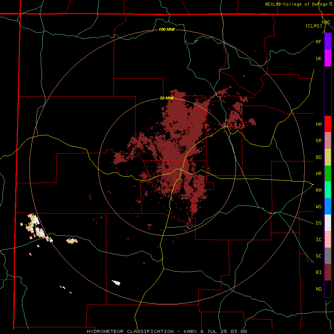Click the RF purple legend swatch
The width and height of the screenshot is (334, 334).
pos(328,42)
